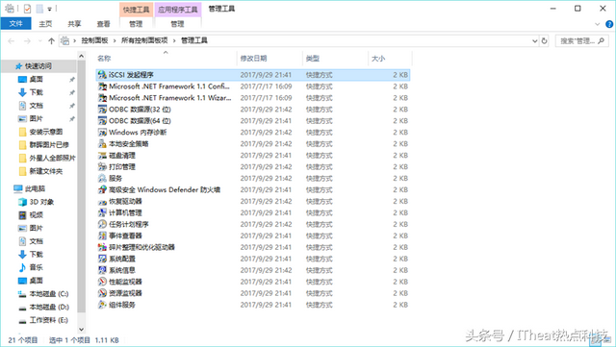Viewport: 616px width, 347px height.
Task: Select 计算机管理 icon
Action: click(x=102, y=212)
